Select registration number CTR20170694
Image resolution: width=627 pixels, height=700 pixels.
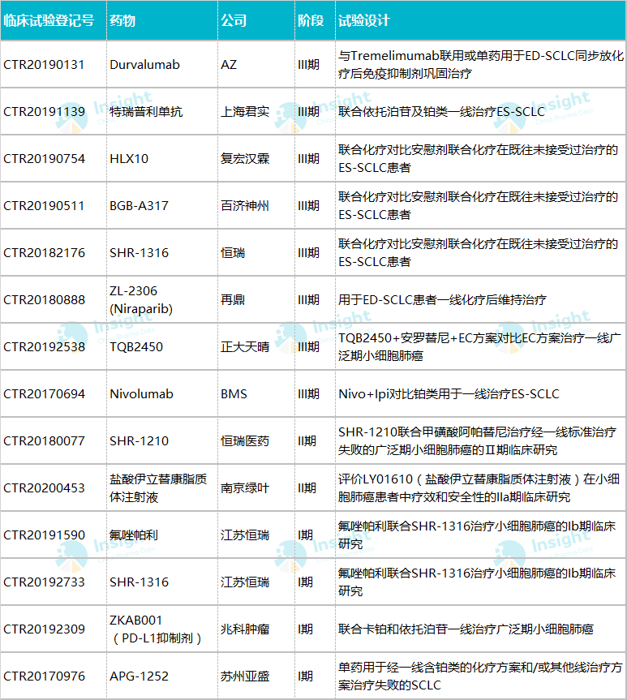tap(44, 394)
